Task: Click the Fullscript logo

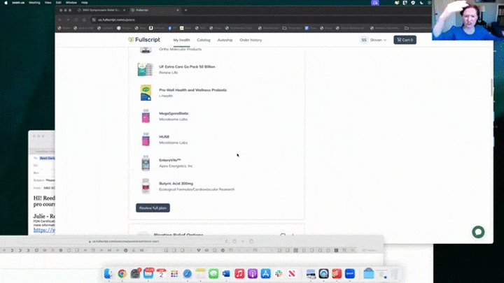Action: click(x=144, y=40)
